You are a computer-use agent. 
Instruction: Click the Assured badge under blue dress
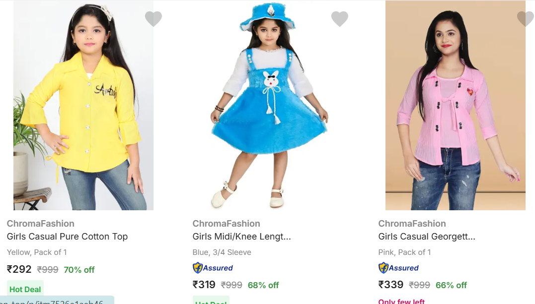point(213,268)
